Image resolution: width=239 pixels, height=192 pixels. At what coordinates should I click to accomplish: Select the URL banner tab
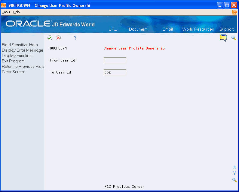tap(113, 29)
